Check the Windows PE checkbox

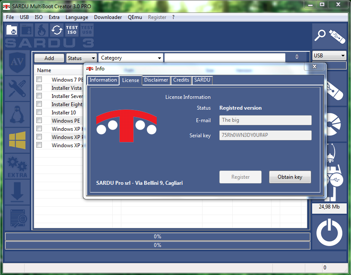(x=39, y=120)
